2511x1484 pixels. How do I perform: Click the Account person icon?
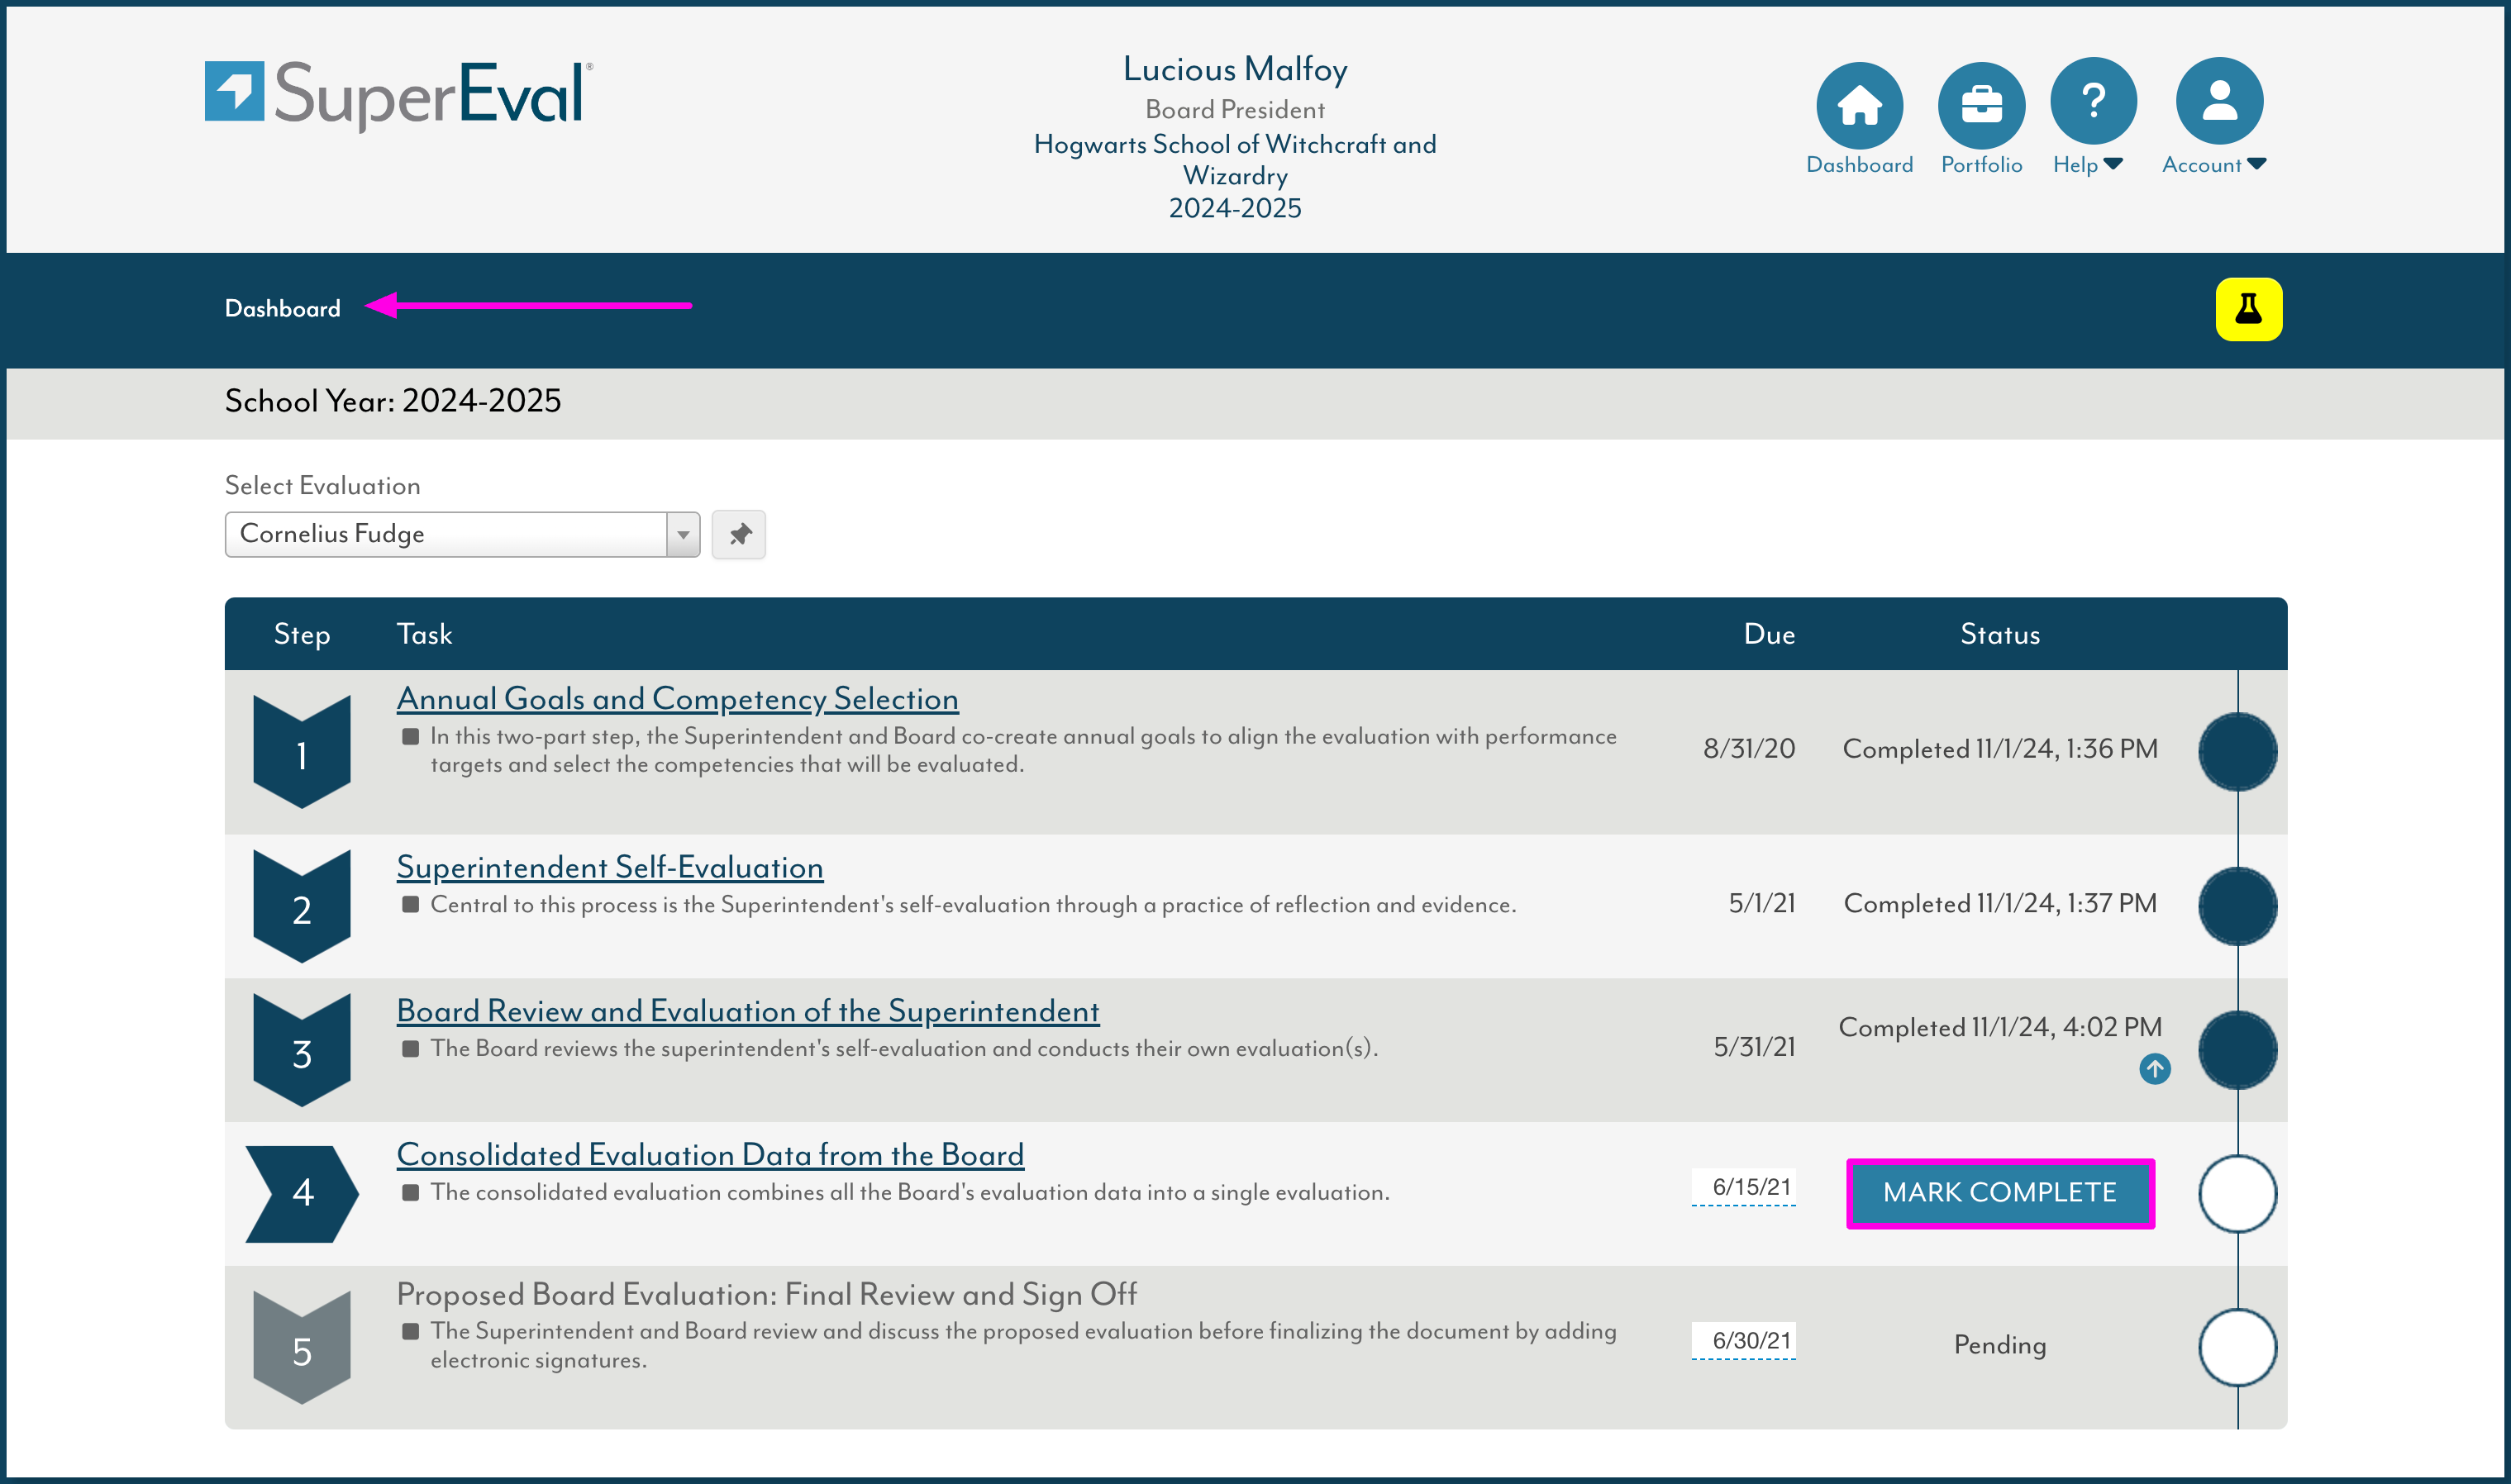(2219, 100)
